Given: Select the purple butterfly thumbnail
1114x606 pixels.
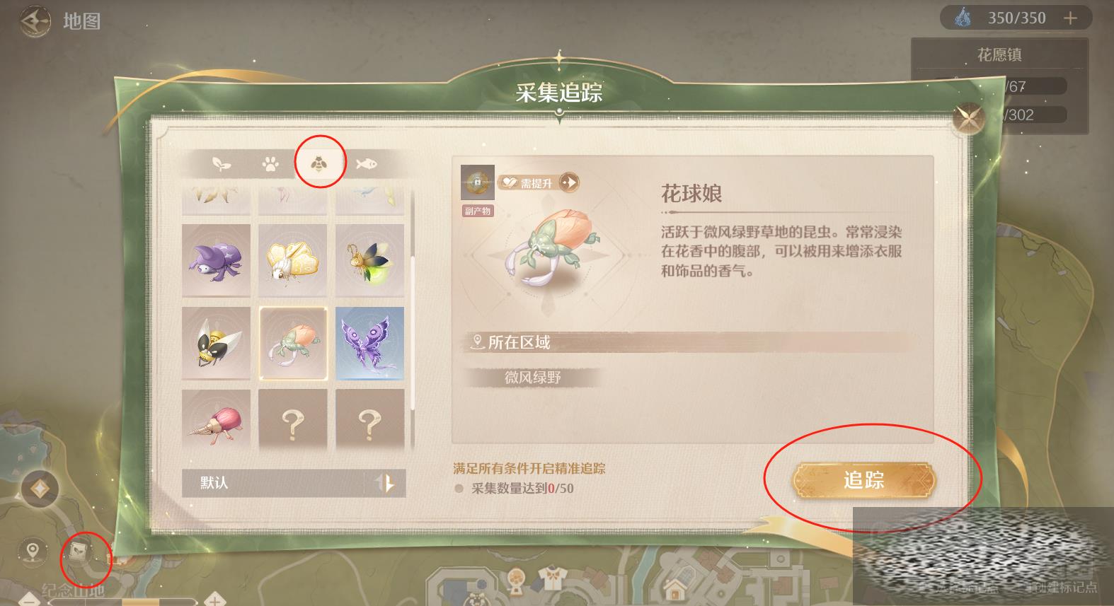Looking at the screenshot, I should [370, 343].
